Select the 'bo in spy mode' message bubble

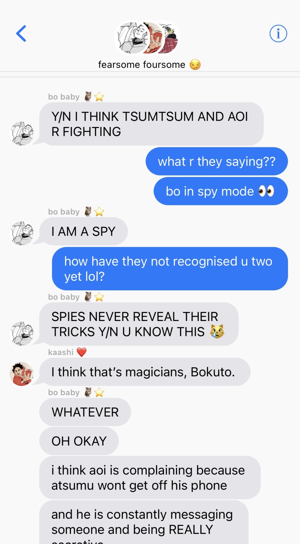pyautogui.click(x=221, y=191)
